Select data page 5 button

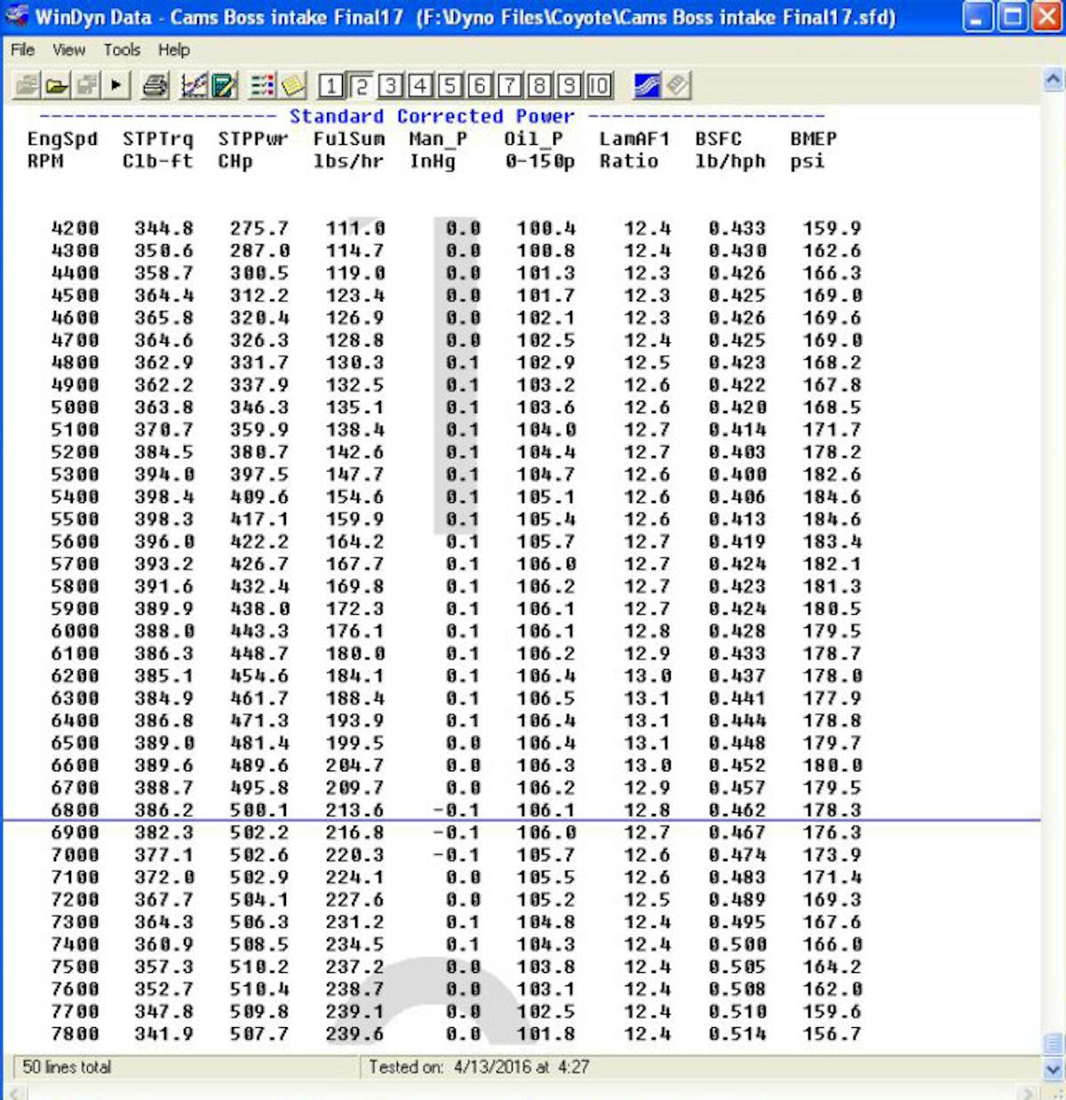pyautogui.click(x=449, y=85)
